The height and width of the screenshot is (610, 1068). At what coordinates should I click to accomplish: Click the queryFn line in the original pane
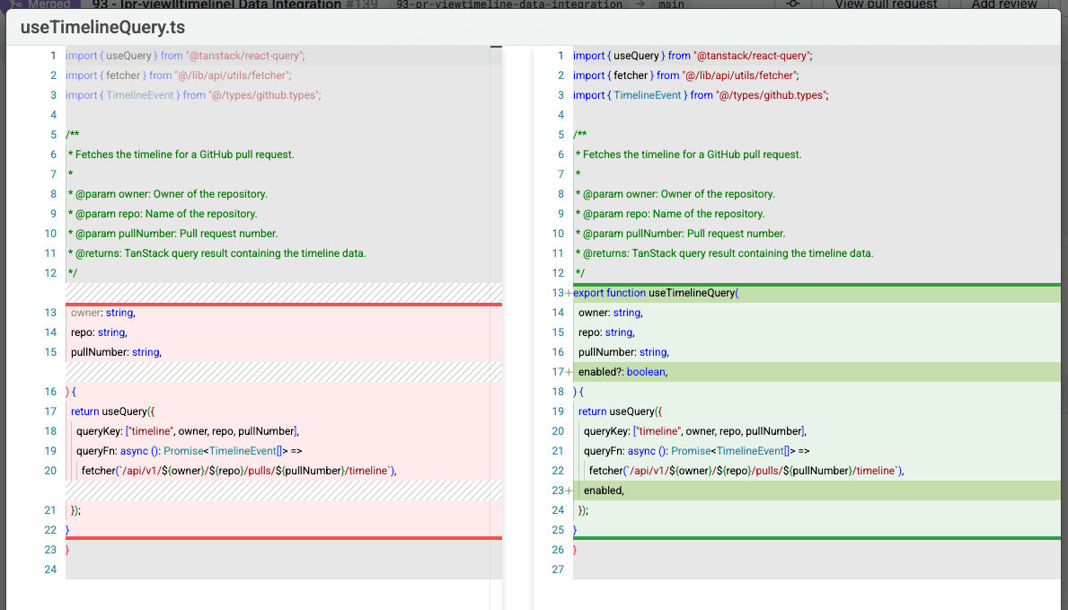pyautogui.click(x=189, y=451)
